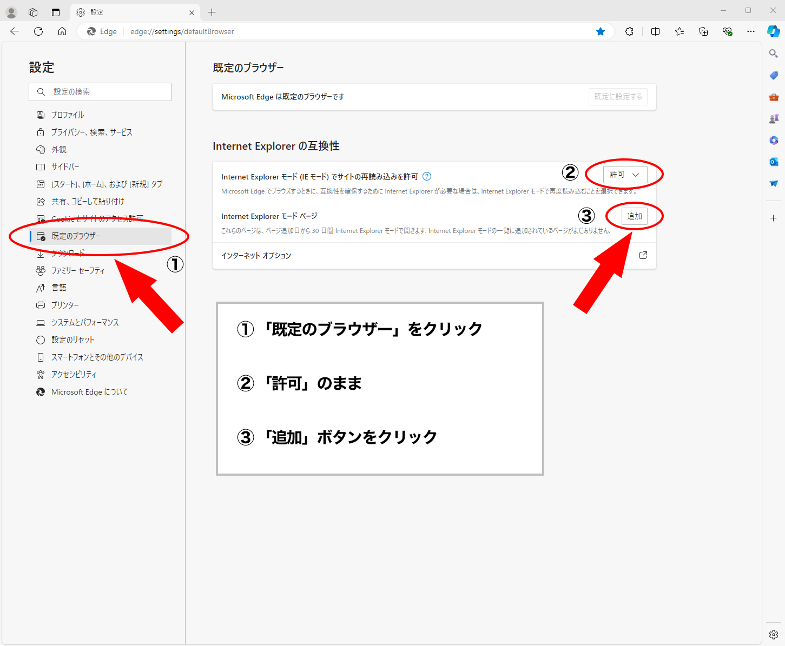Expand the 許可 dropdown for IE mode
785x646 pixels.
tap(625, 175)
